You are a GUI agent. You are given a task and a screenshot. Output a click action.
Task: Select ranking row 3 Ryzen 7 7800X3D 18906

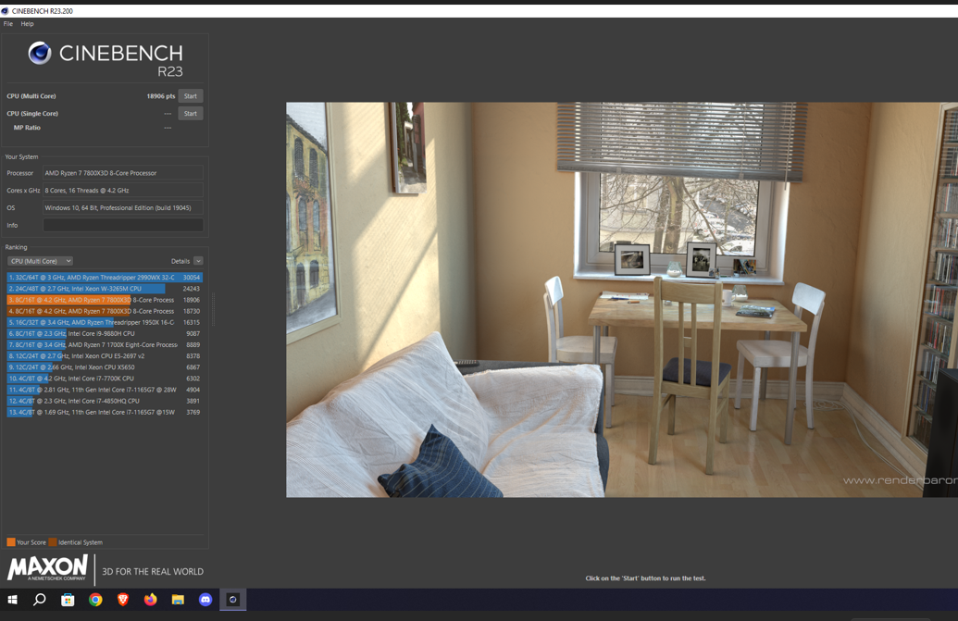[105, 300]
